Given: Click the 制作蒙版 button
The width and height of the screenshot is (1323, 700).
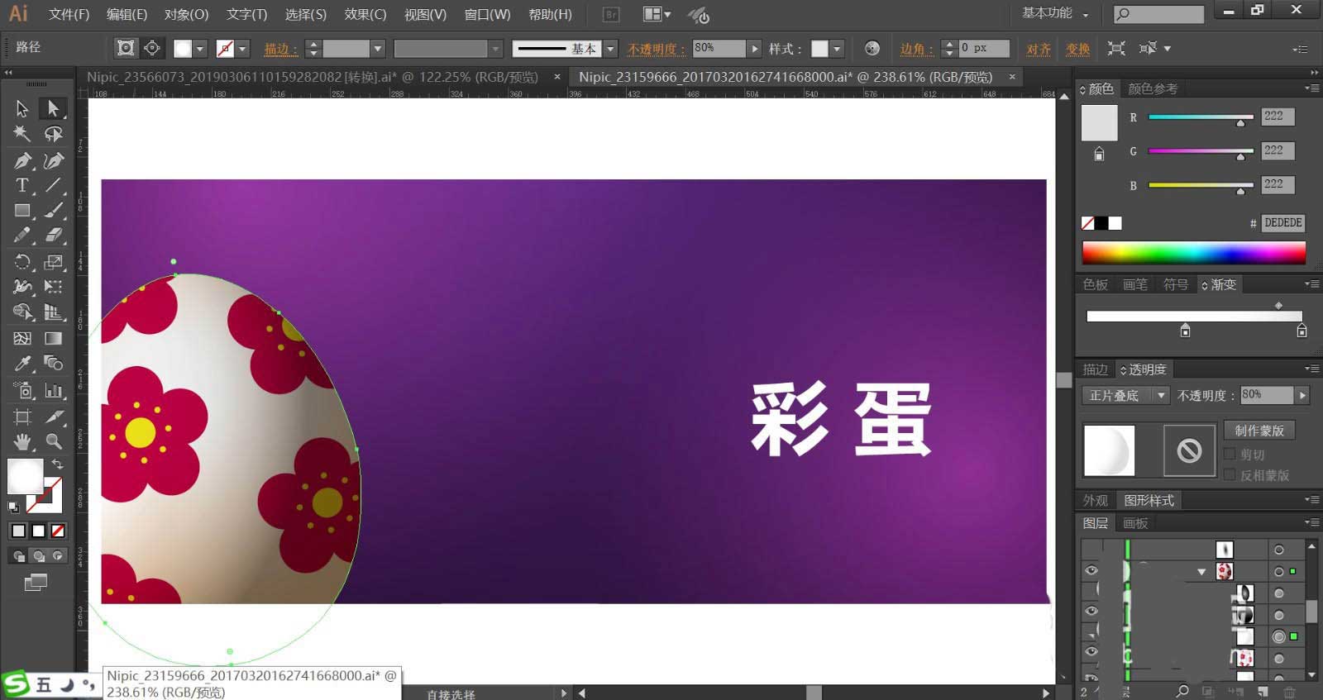Looking at the screenshot, I should point(1259,431).
